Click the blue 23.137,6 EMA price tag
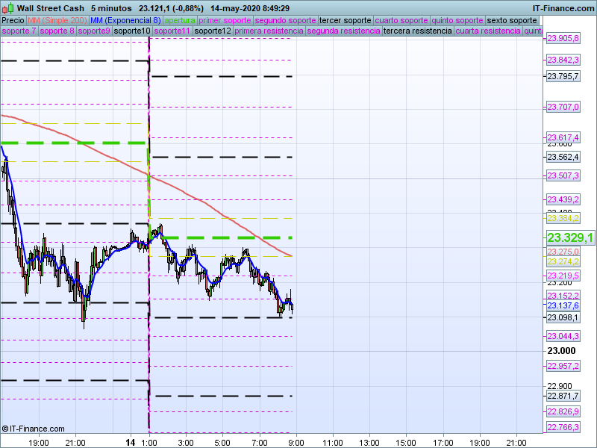597x448 pixels. (x=563, y=305)
